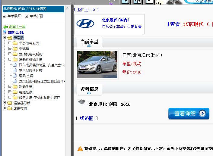Click the 菜单展开 list icon
213x156 pixels.
point(4,17)
